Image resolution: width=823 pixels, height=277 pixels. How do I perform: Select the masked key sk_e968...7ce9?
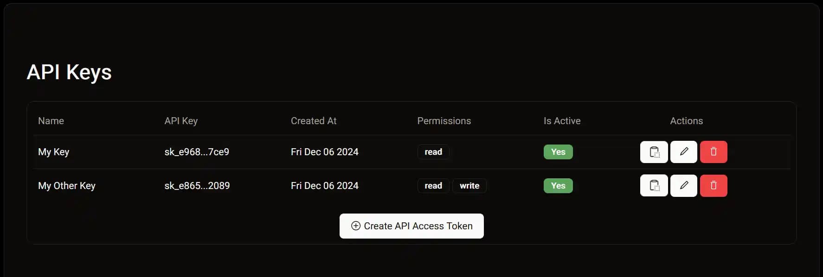pyautogui.click(x=197, y=151)
